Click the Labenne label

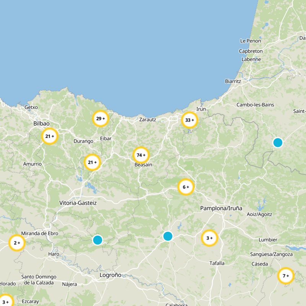[x=251, y=59]
